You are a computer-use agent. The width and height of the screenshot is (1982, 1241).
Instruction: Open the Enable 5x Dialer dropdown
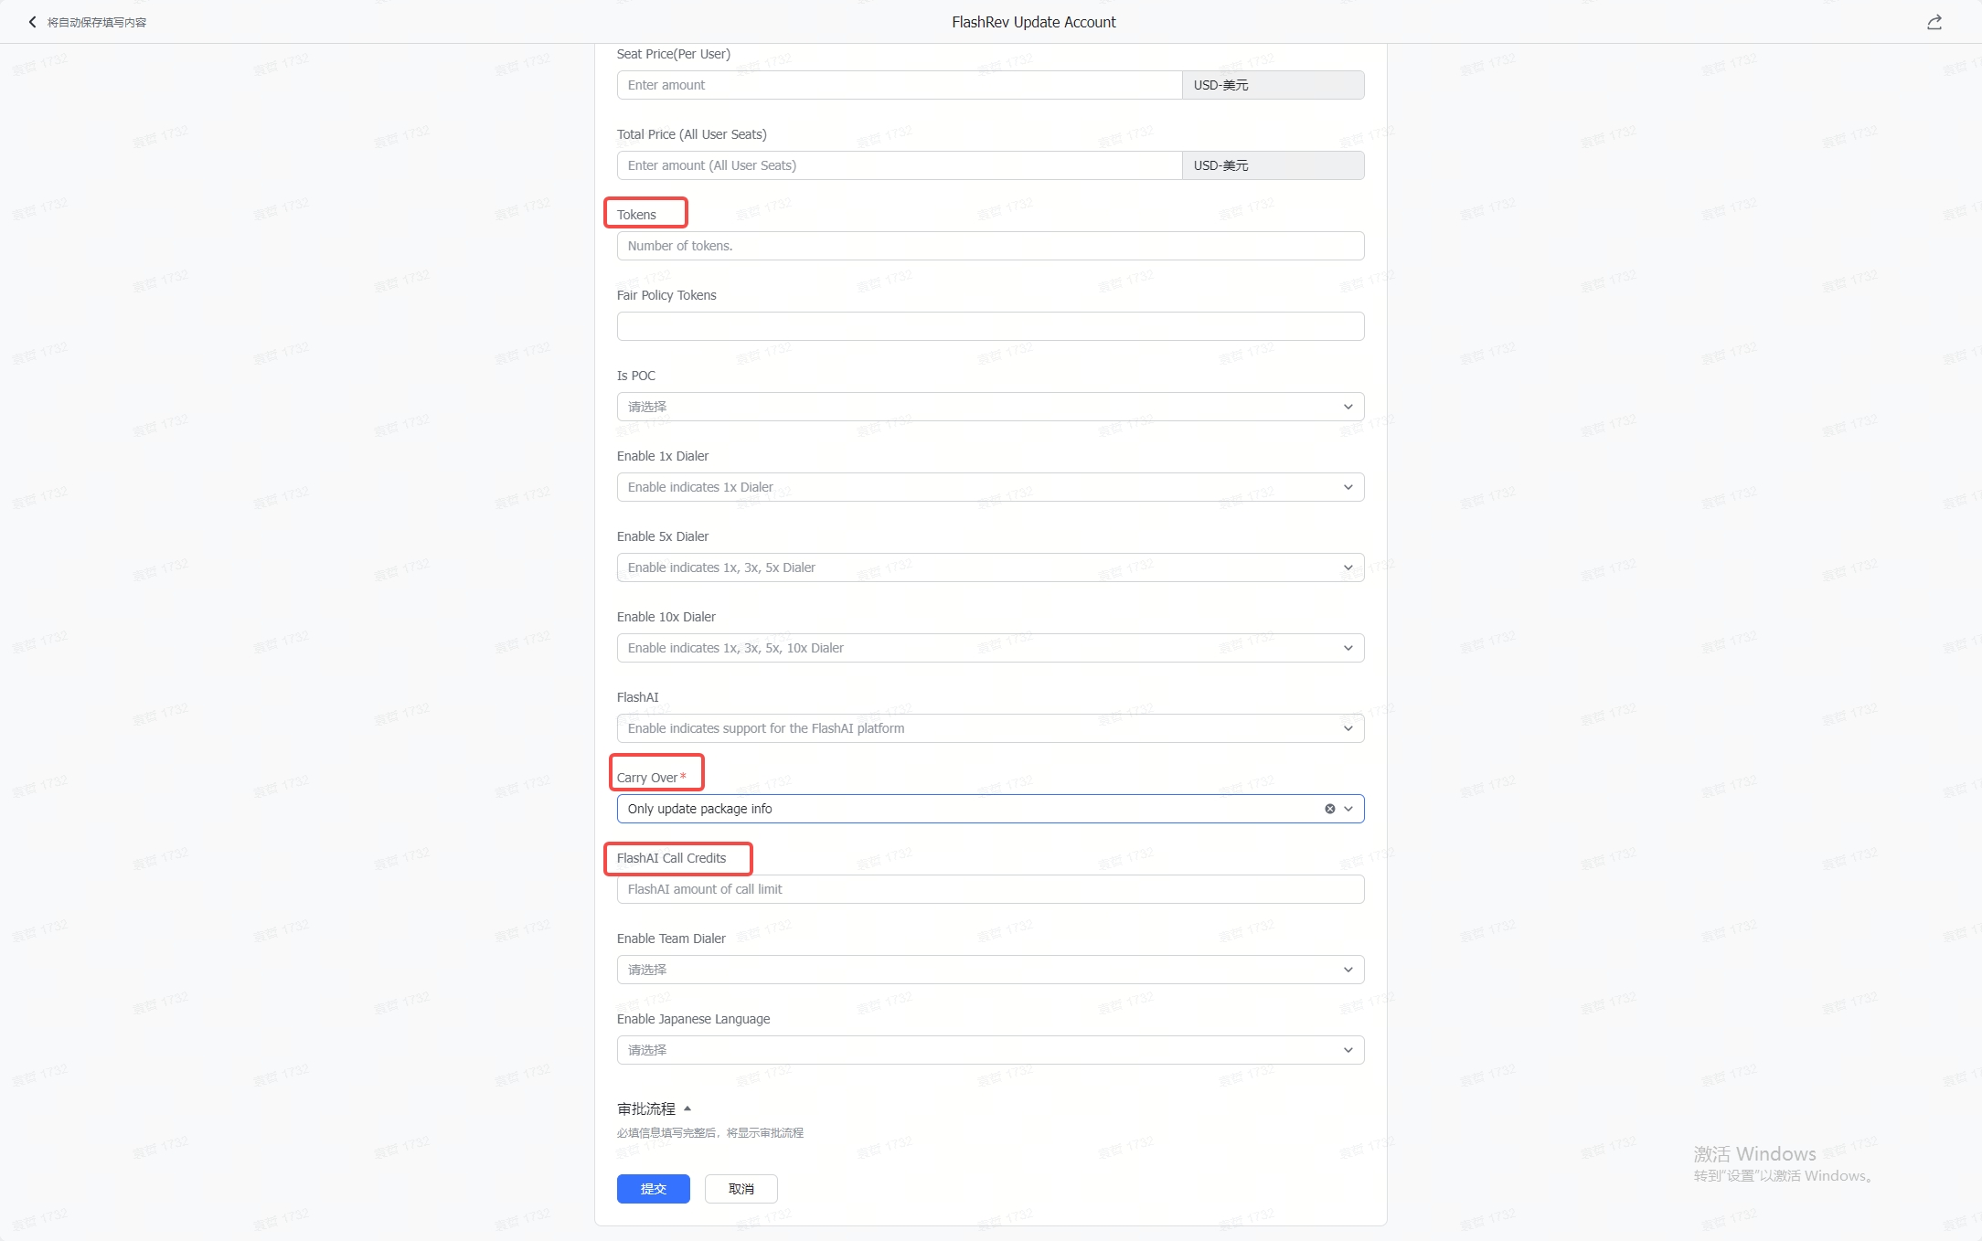991,567
